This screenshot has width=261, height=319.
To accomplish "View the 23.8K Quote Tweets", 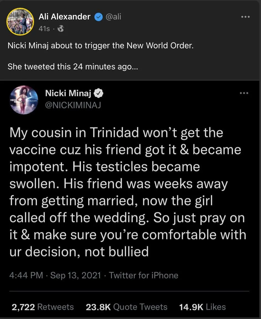I will click(x=126, y=307).
